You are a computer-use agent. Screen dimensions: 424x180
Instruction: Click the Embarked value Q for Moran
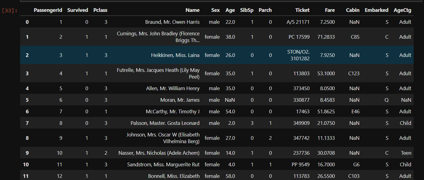(x=386, y=100)
